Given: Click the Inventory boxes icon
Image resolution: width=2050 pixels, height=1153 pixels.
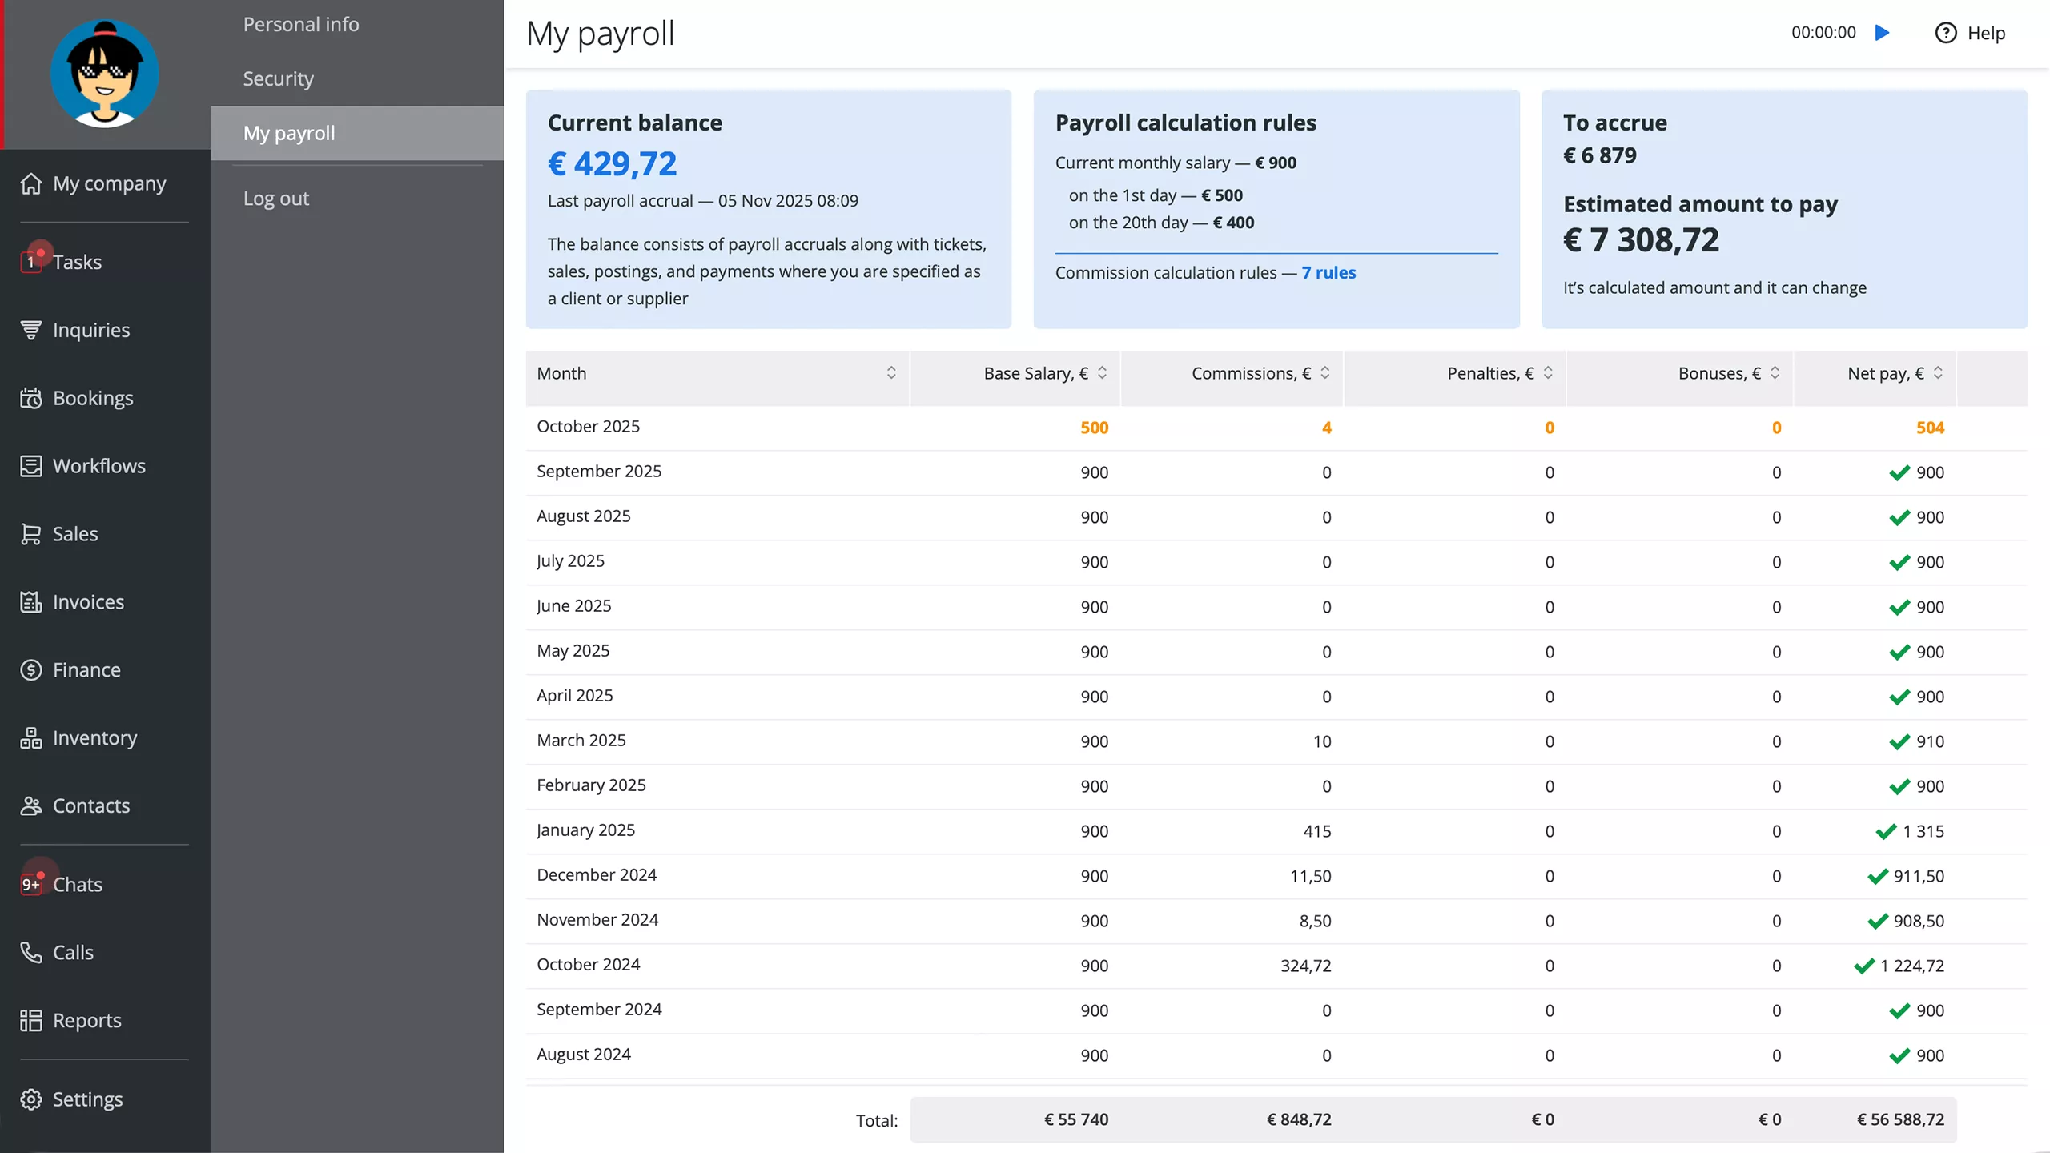Looking at the screenshot, I should pyautogui.click(x=30, y=738).
